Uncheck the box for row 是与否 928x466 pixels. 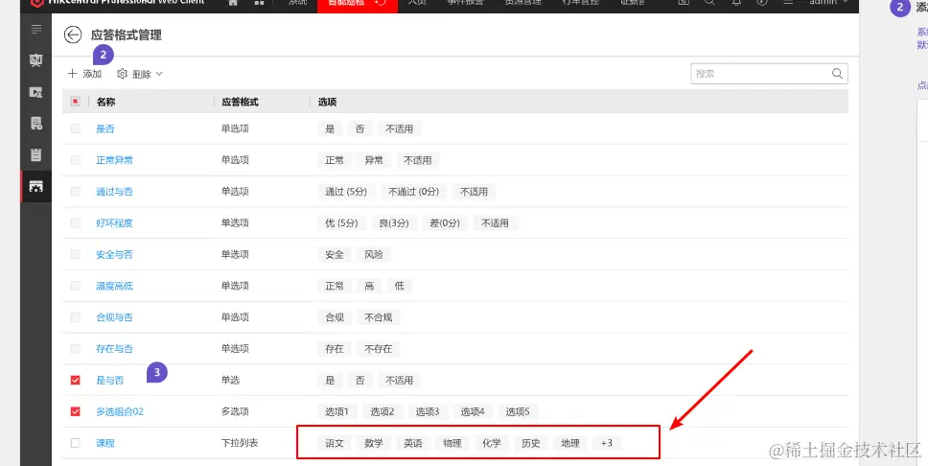click(75, 380)
